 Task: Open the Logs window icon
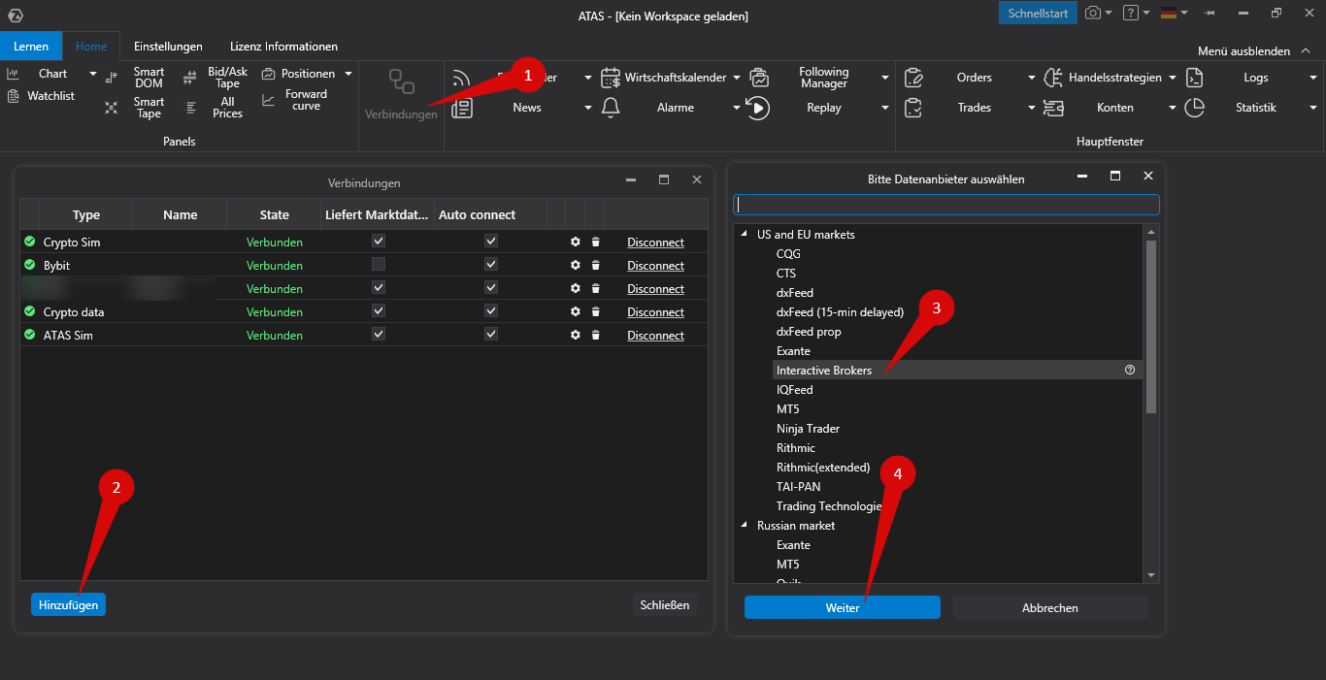click(1195, 78)
